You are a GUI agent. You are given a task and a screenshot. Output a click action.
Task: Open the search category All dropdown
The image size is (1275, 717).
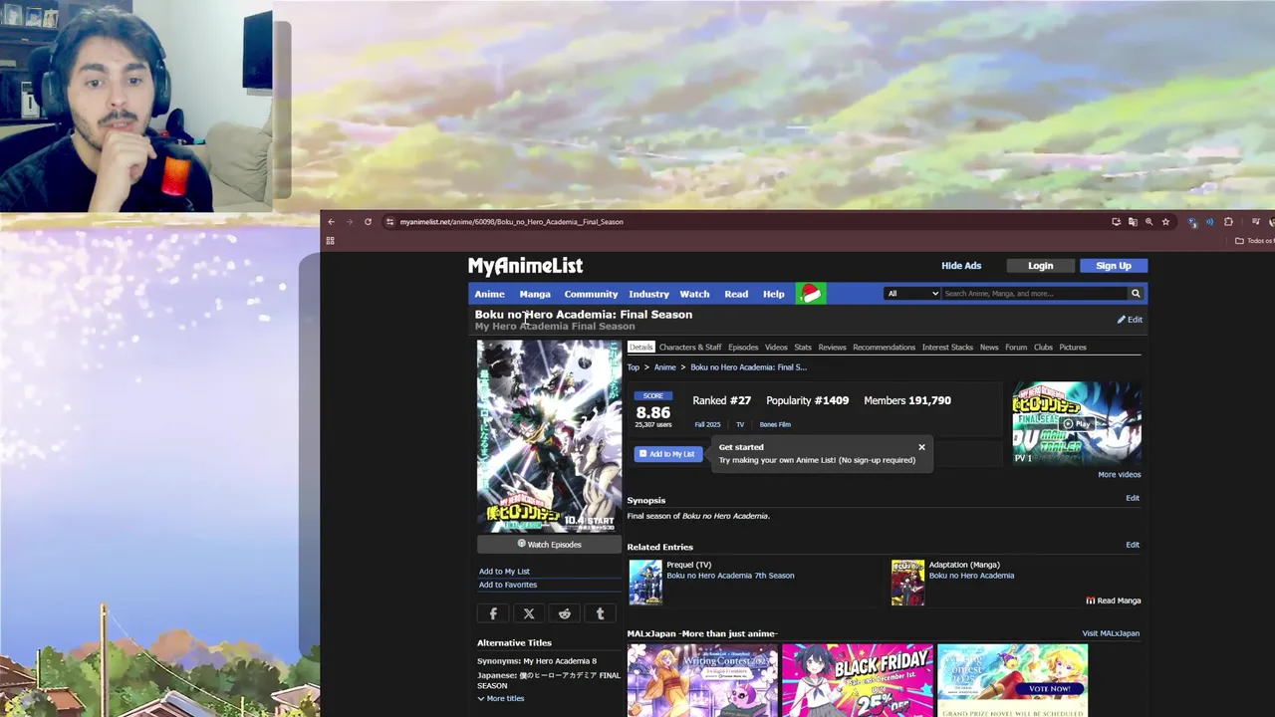pyautogui.click(x=912, y=294)
